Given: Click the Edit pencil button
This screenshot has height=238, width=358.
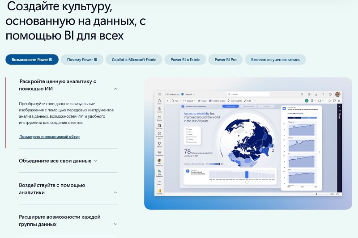Looking at the screenshot, I should [x=247, y=101].
